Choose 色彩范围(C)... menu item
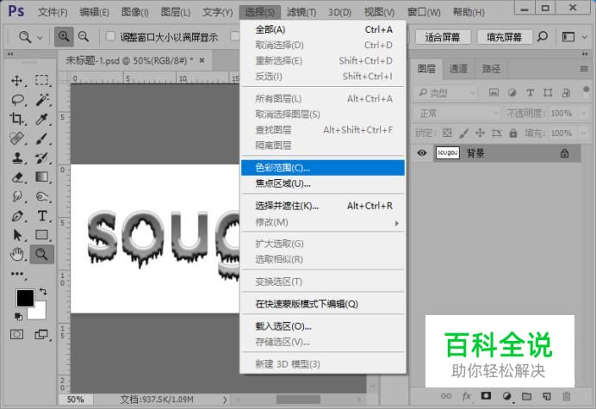This screenshot has width=596, height=409. pos(323,168)
